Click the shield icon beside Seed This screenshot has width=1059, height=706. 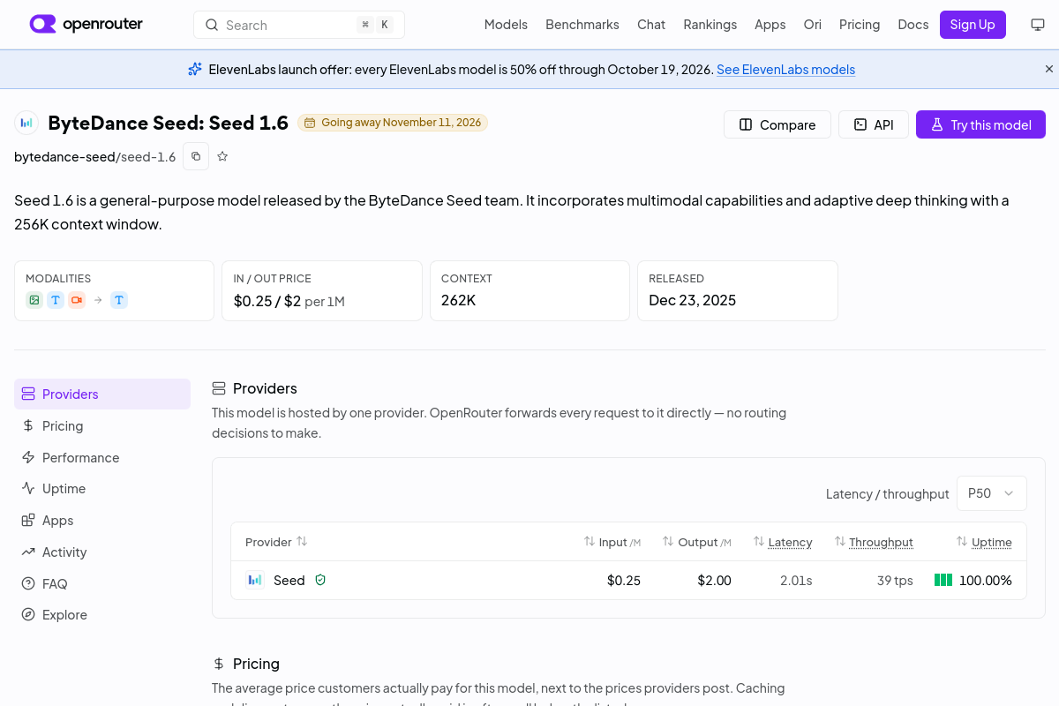320,580
